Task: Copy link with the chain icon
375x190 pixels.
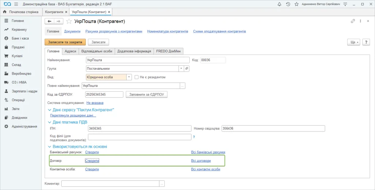Action: 353,21
